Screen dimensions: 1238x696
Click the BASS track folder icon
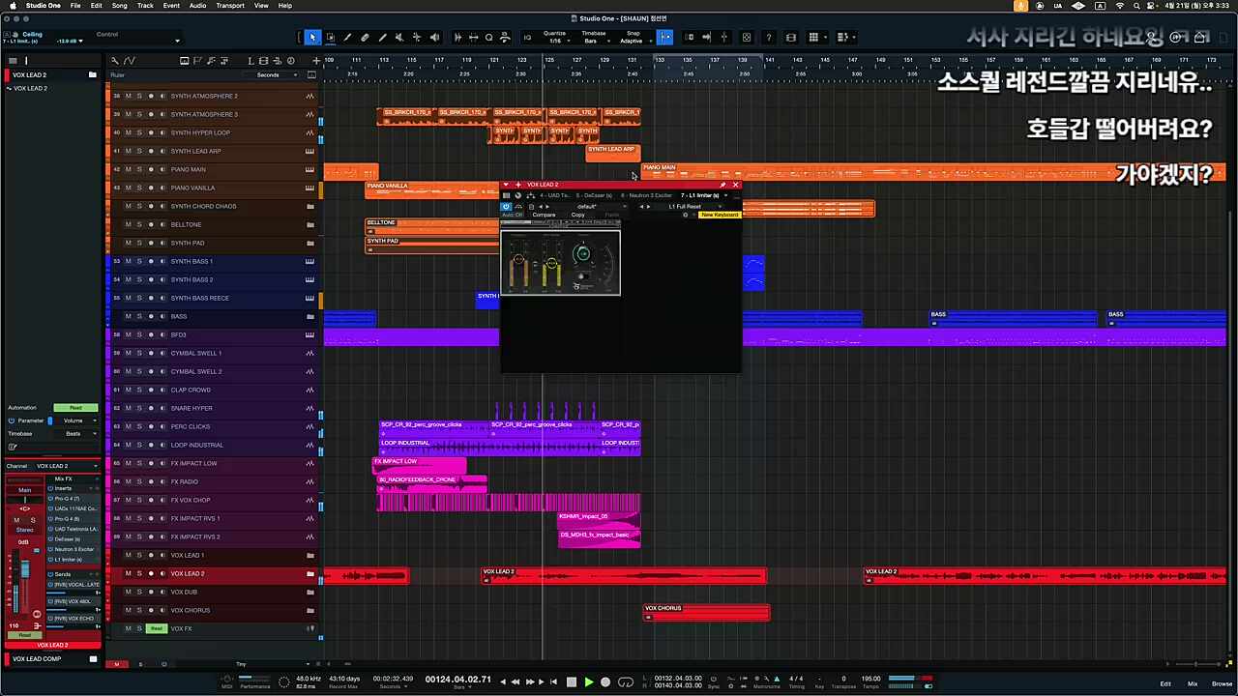tap(309, 316)
